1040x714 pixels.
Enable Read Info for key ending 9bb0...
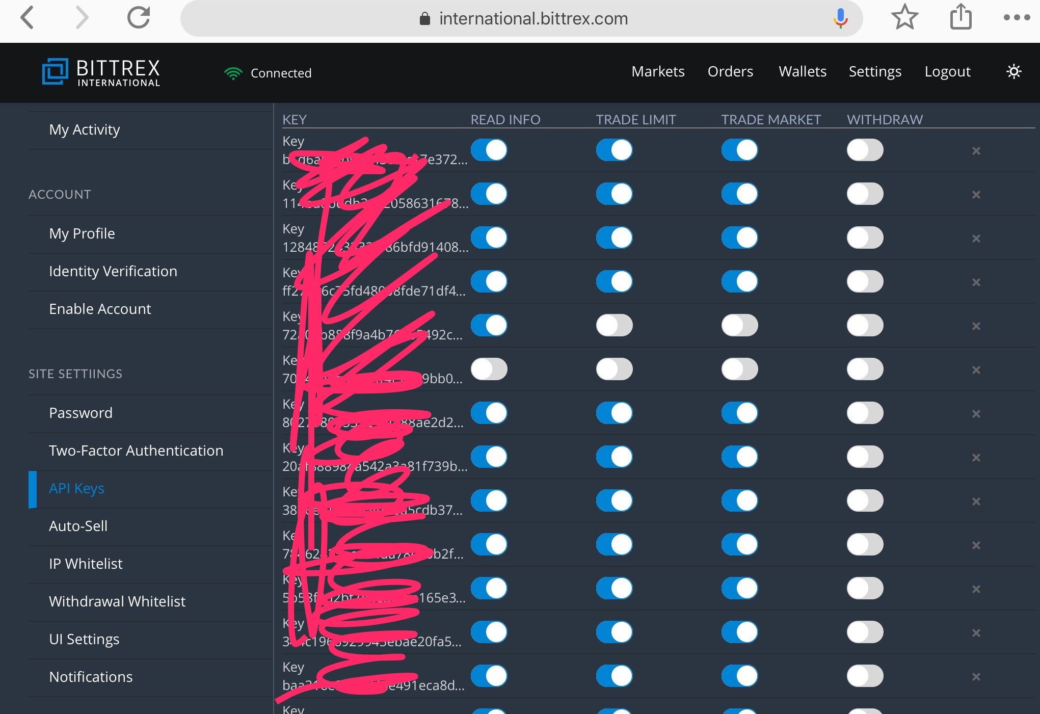489,369
